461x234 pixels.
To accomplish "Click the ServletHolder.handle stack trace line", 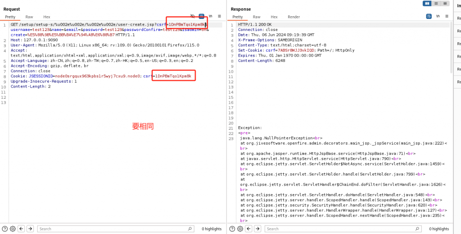I will point(333,174).
